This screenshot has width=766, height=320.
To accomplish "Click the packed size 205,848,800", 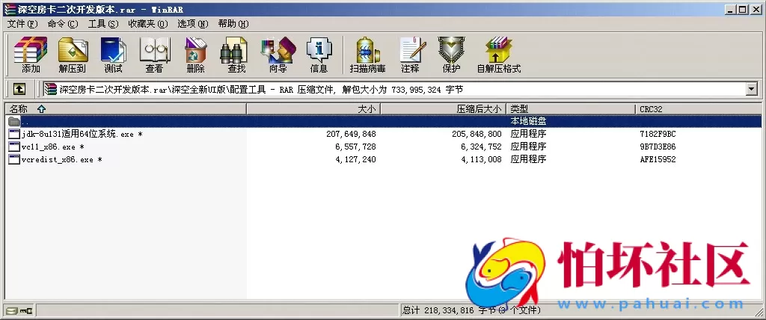I will tap(477, 134).
